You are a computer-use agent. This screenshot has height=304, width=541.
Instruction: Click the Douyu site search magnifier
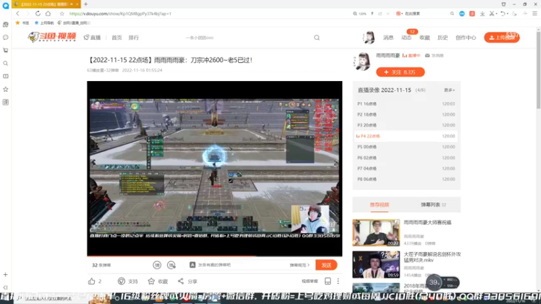(316, 38)
